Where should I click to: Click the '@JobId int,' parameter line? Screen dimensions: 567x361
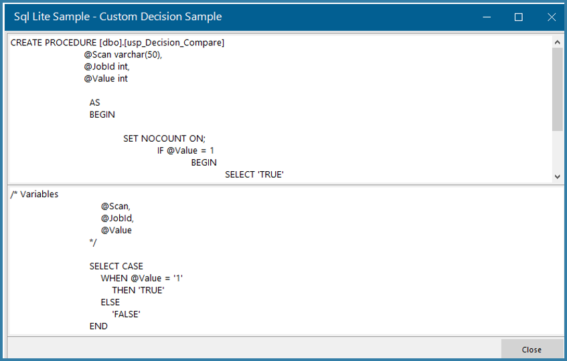(106, 67)
